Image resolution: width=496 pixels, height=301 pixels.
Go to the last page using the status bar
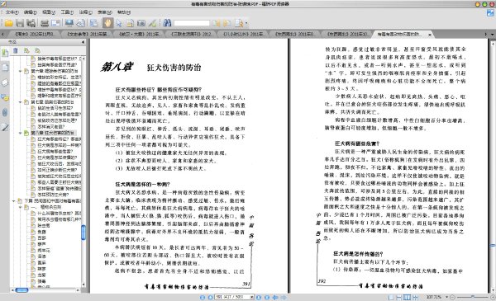267,297
